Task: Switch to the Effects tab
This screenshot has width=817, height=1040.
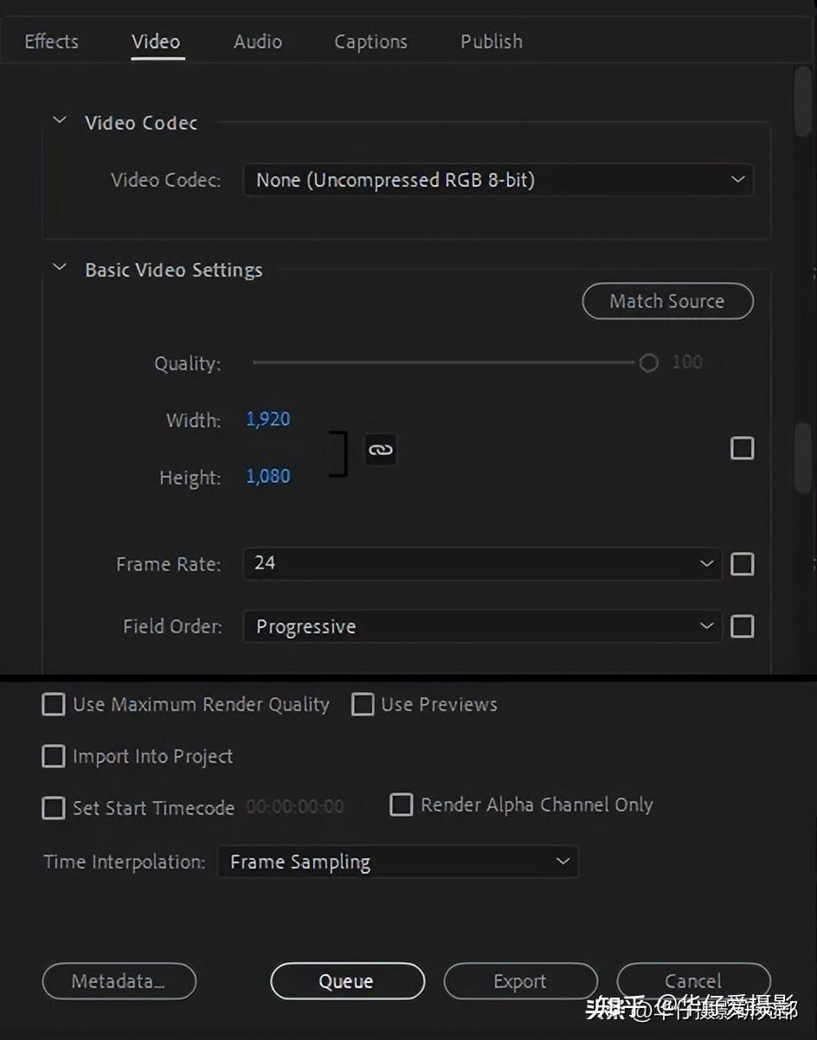Action: (51, 42)
